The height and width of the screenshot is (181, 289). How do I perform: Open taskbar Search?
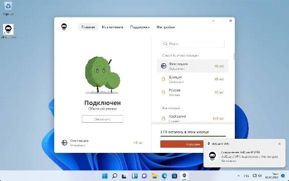click(114, 176)
